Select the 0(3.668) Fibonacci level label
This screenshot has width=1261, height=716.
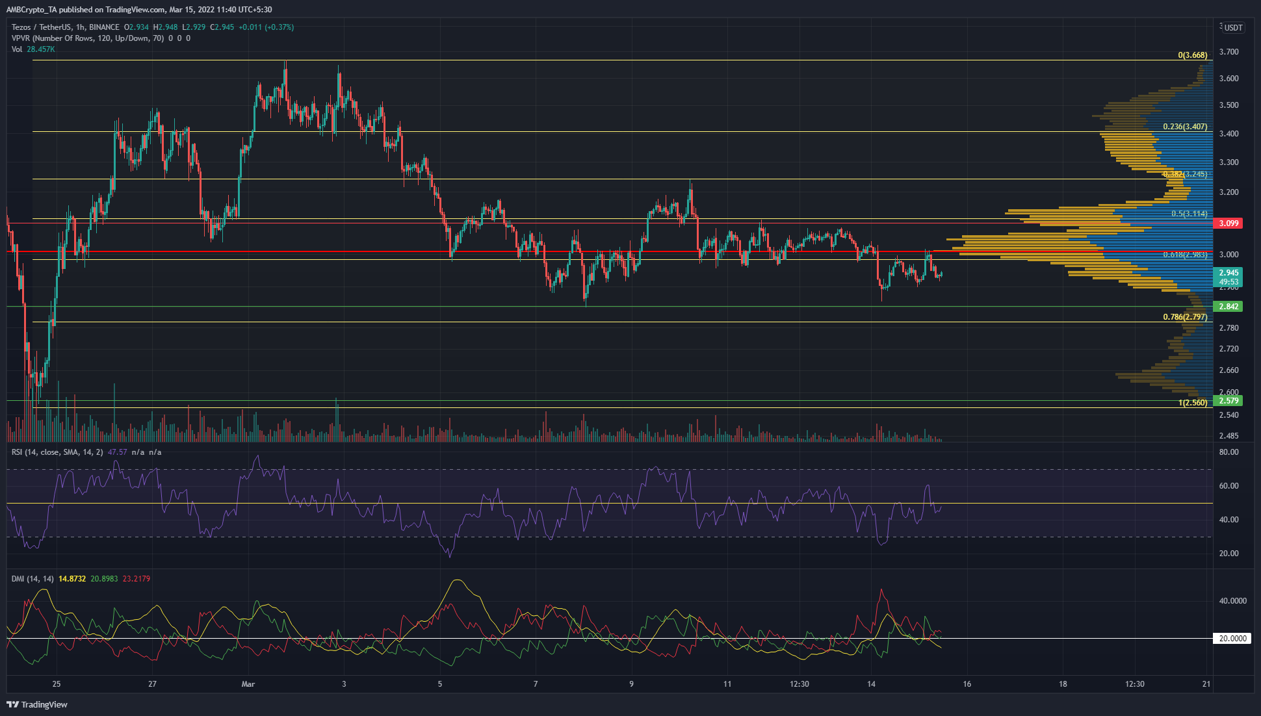pos(1192,55)
